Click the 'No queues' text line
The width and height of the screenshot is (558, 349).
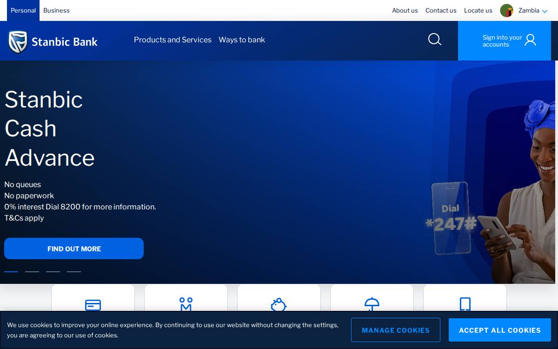pos(23,184)
